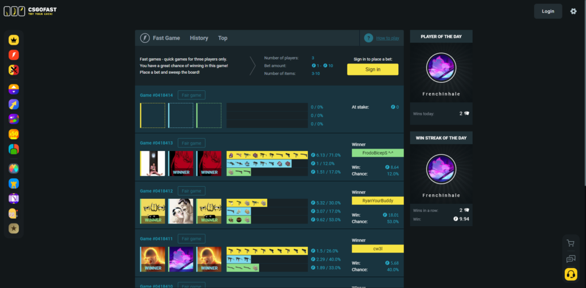Image resolution: width=586 pixels, height=288 pixels.
Task: Open the crossed swords duel icon
Action: 14,70
